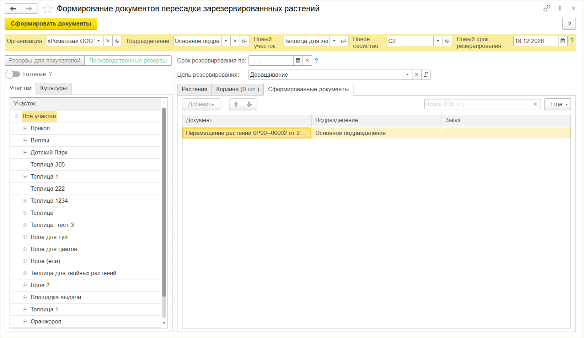584x338 pixels.
Task: Add this form to favorites with star icon
Action: point(47,9)
